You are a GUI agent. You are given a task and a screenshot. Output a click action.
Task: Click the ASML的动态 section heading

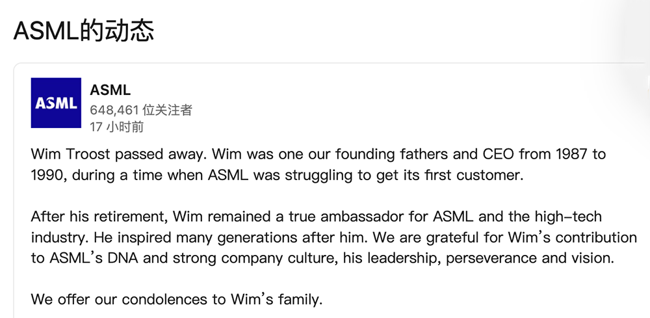pos(83,31)
